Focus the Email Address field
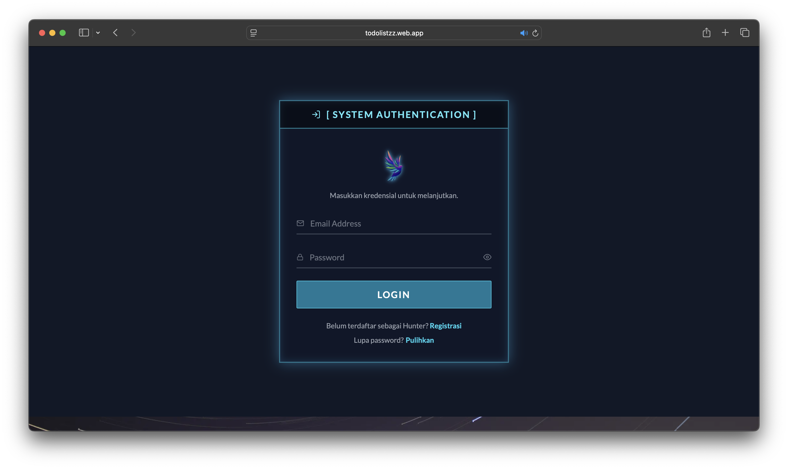The width and height of the screenshot is (788, 469). click(394, 223)
